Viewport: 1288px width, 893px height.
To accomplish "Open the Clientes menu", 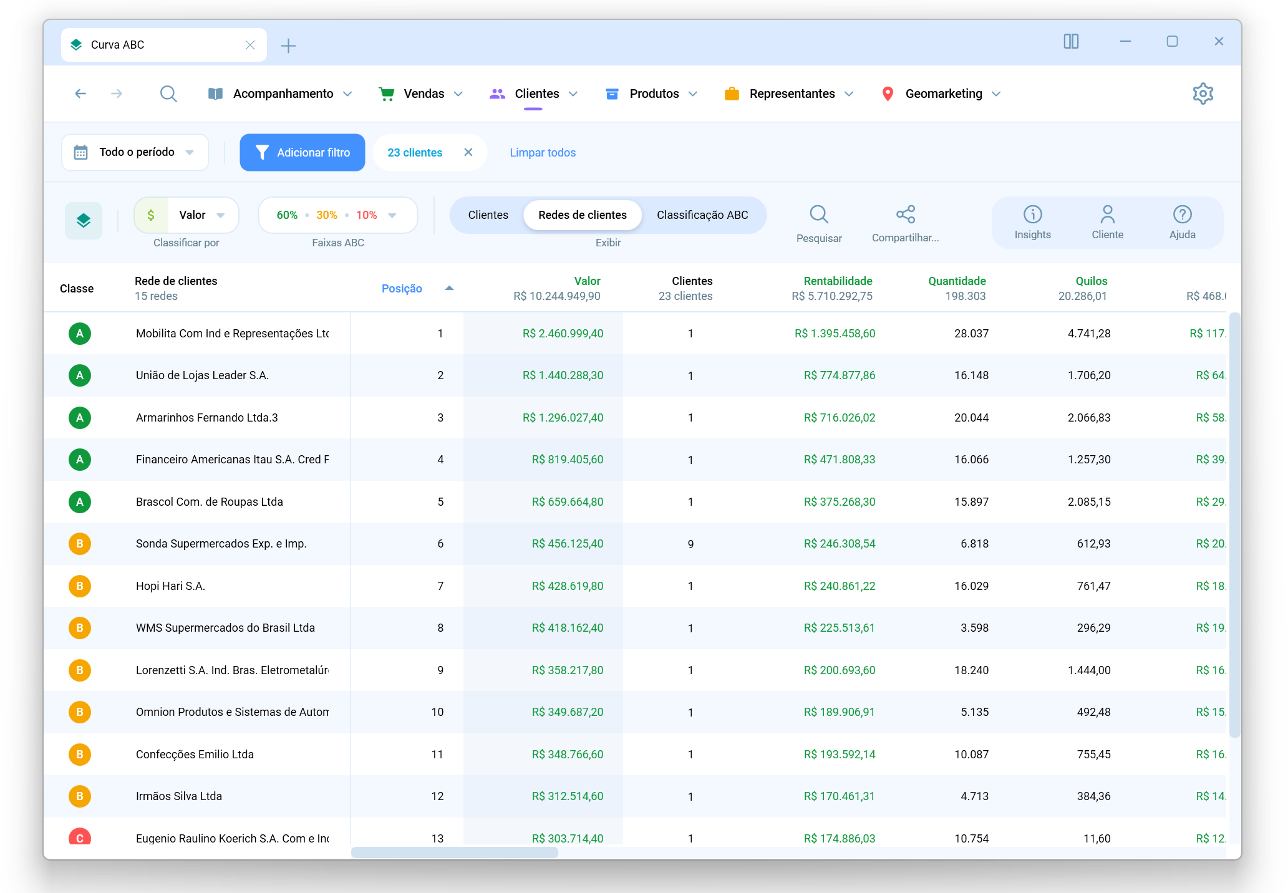I will (535, 94).
